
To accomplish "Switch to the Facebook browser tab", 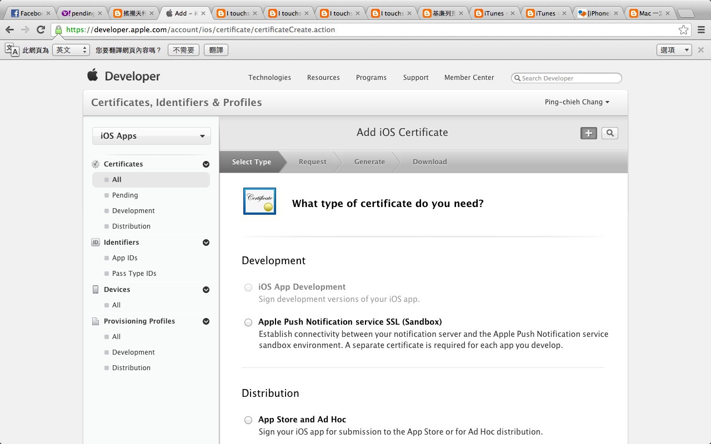I will pyautogui.click(x=29, y=13).
